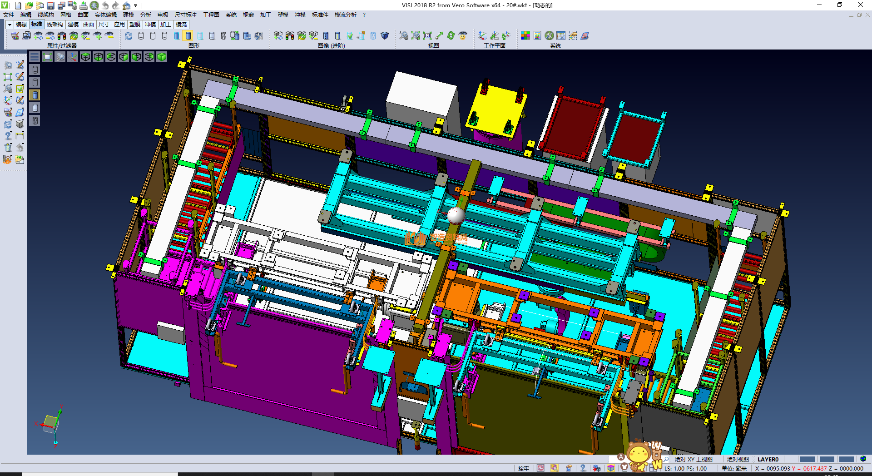Viewport: 872px width, 476px height.
Task: Click the solid green cube view icon
Action: (162, 57)
